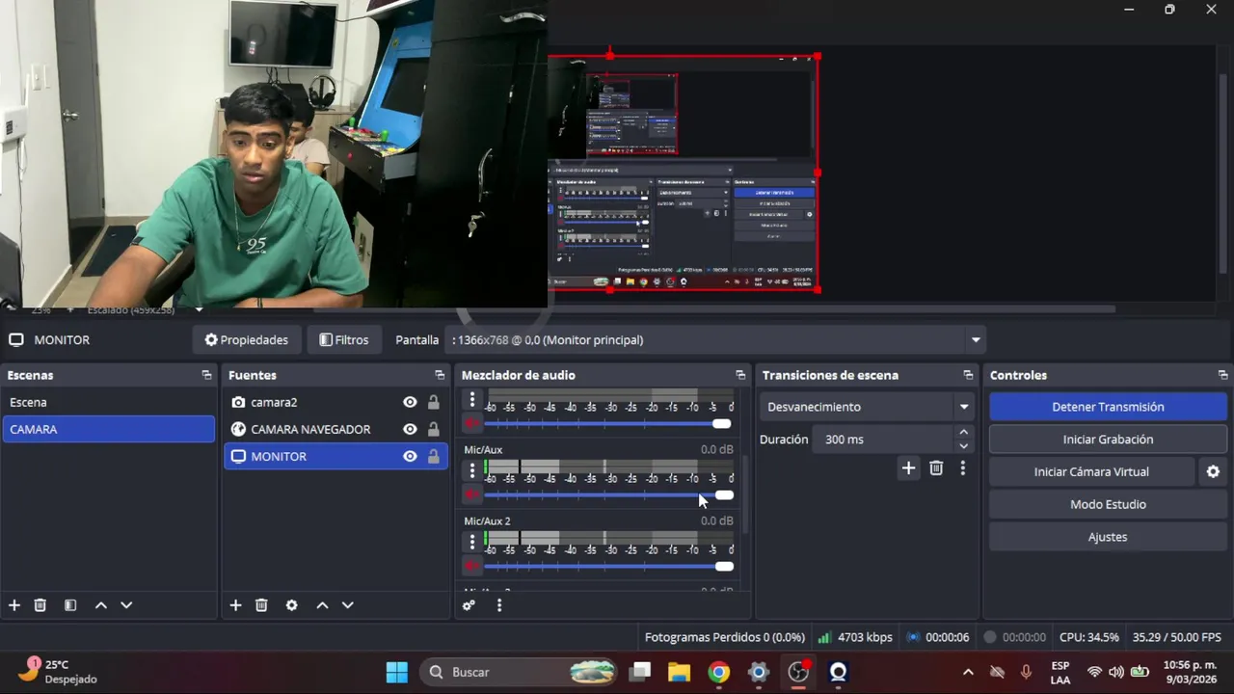
Task: Select the MONITOR source row
Action: (x=335, y=456)
